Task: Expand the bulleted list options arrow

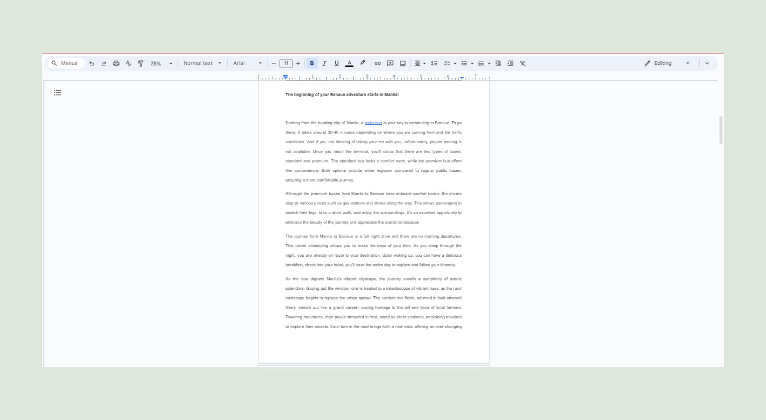Action: tap(472, 63)
